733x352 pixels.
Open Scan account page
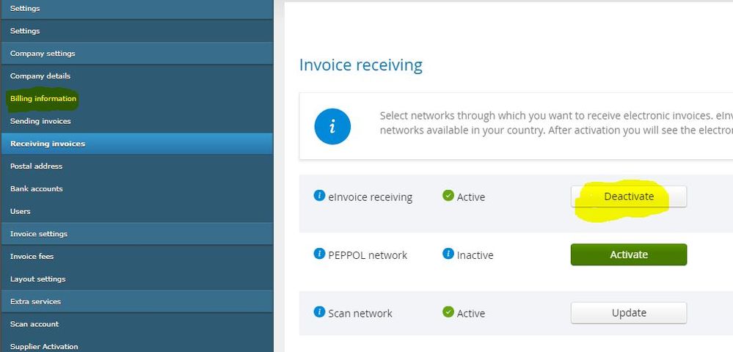pos(136,324)
